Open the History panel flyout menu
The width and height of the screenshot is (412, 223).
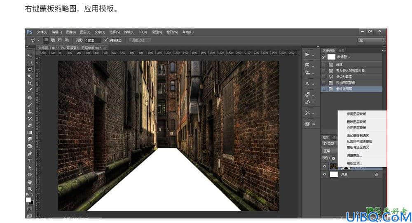pyautogui.click(x=383, y=50)
